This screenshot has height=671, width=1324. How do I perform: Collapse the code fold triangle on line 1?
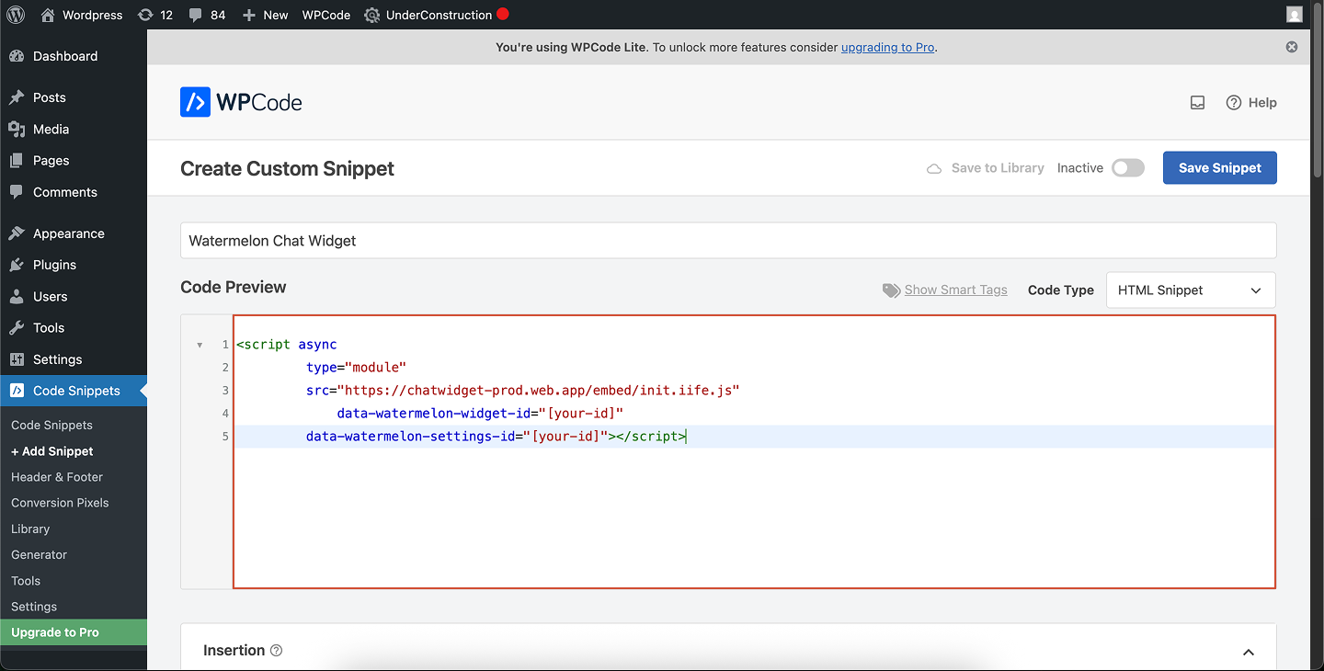[200, 344]
